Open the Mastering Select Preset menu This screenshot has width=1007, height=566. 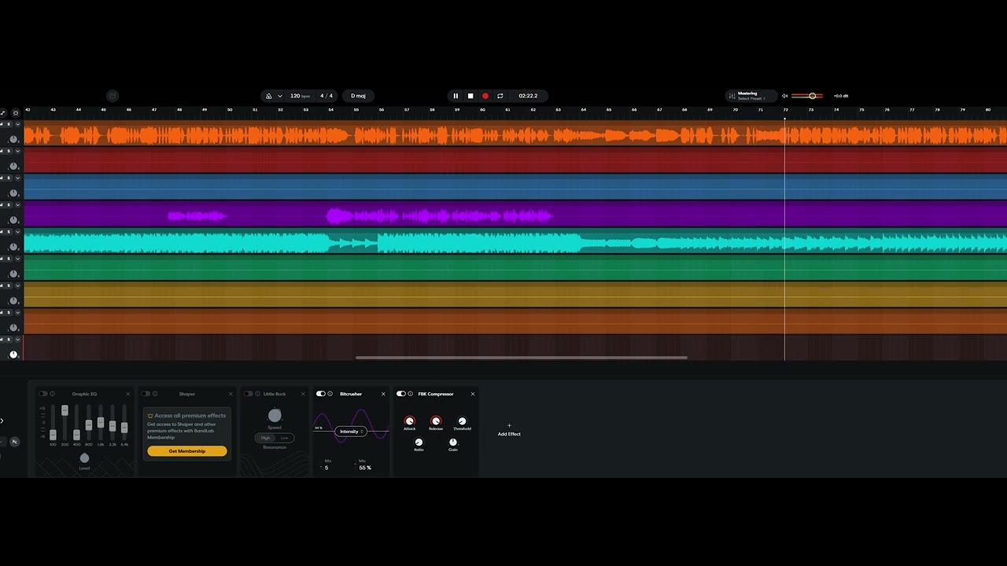tap(751, 96)
